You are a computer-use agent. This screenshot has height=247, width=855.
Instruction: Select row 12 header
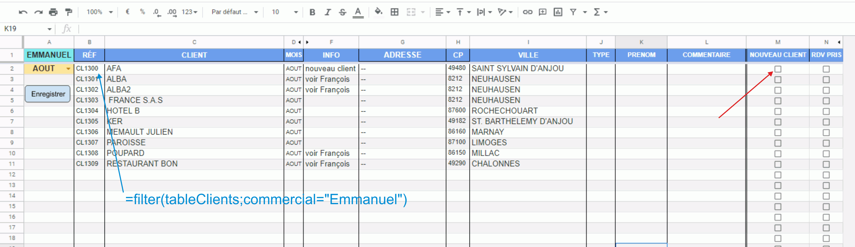[11, 175]
